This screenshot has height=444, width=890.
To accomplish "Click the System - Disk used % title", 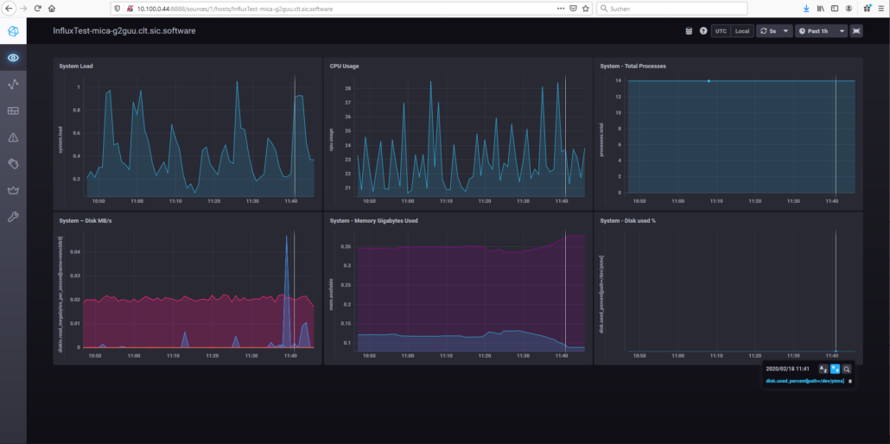I will (628, 220).
